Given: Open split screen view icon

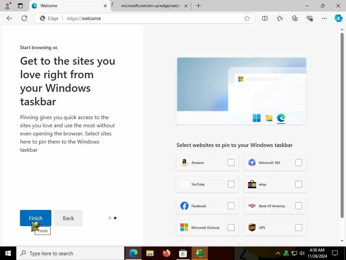Looking at the screenshot, I should 265,18.
